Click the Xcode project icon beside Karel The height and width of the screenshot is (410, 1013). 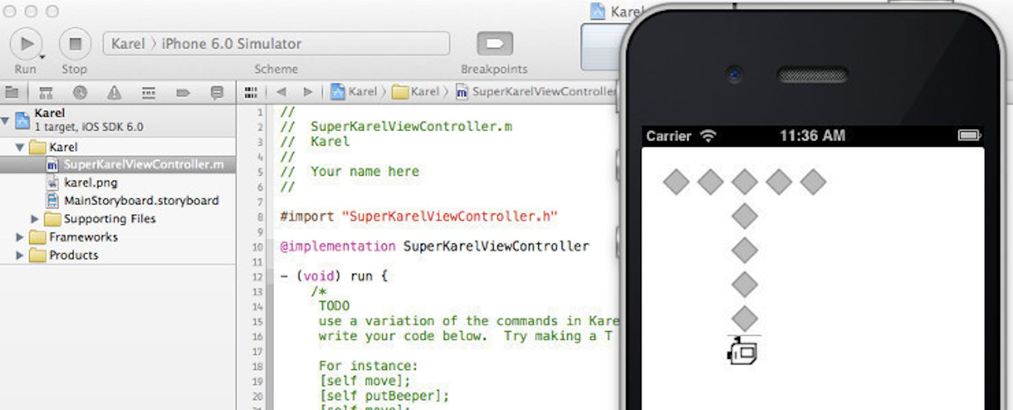22,120
